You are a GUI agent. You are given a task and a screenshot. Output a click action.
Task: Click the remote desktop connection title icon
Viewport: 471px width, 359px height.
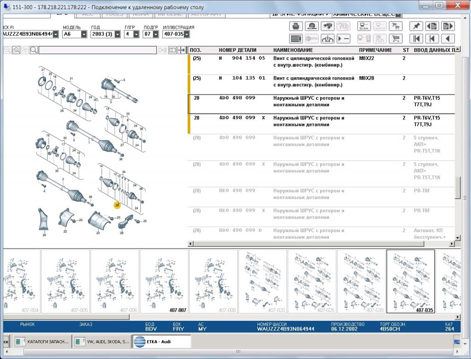point(6,7)
